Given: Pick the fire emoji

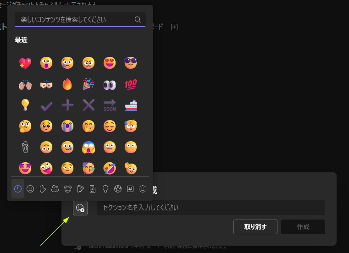Looking at the screenshot, I should coord(67,84).
